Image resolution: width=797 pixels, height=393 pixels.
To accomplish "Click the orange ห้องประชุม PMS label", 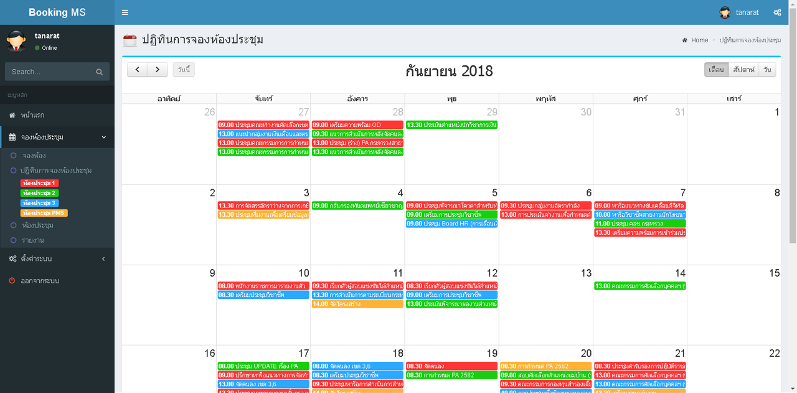I will tap(44, 213).
